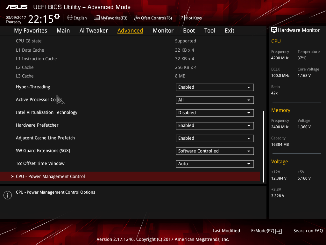The width and height of the screenshot is (326, 245).
Task: Click the English language button
Action: point(77,18)
